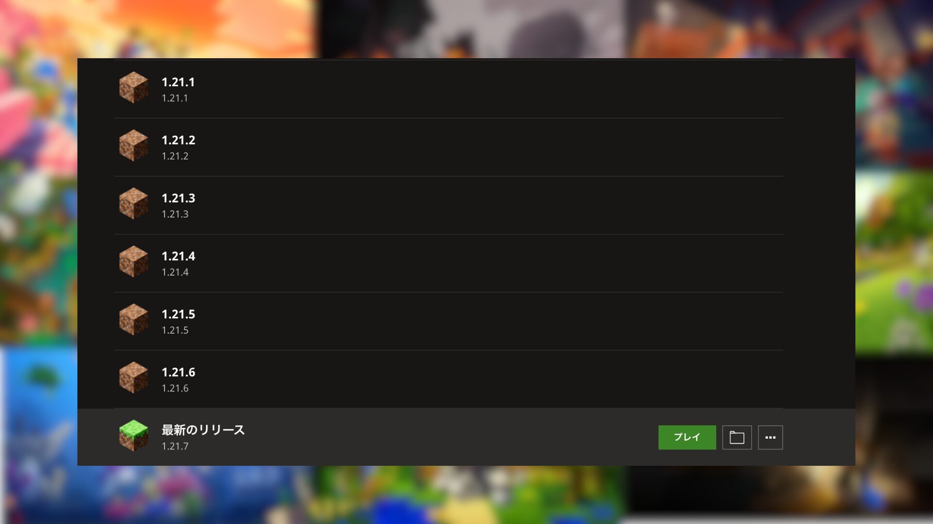Select the 最新のリリース installation title
The image size is (933, 524).
click(203, 430)
